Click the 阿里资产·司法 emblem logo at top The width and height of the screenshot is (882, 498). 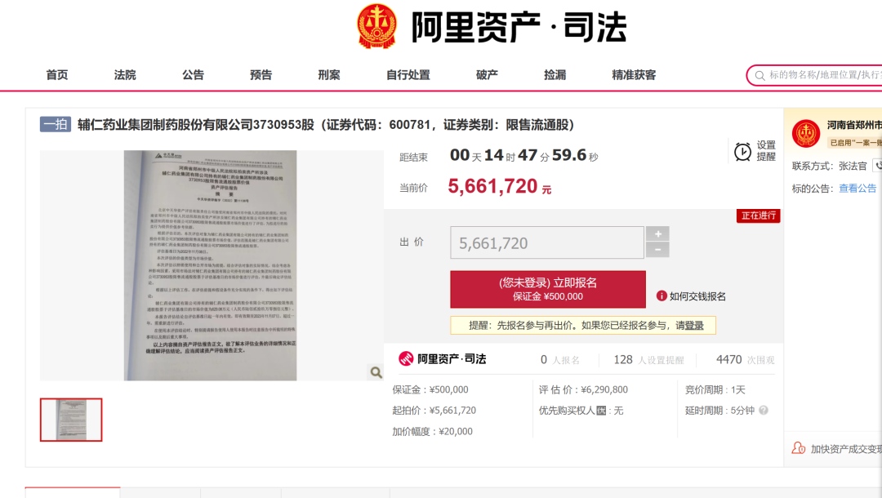[376, 26]
